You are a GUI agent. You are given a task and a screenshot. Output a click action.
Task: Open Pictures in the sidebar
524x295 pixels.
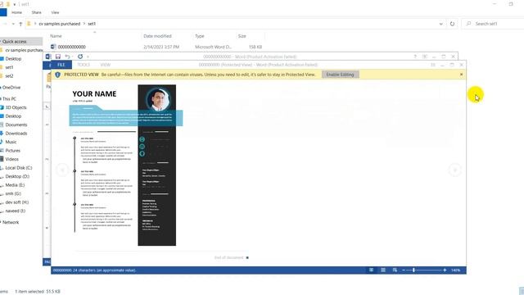(x=13, y=151)
